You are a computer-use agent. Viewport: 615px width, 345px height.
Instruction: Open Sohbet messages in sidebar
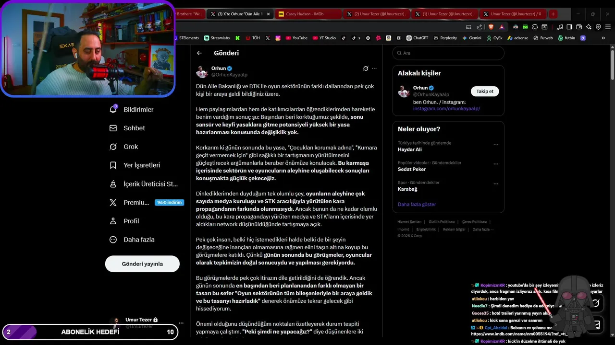coord(127,128)
